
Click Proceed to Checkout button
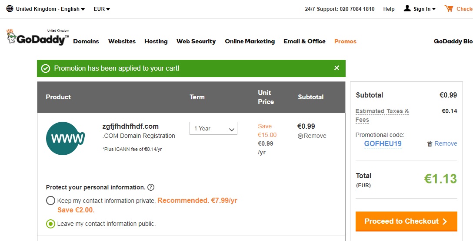click(x=406, y=221)
